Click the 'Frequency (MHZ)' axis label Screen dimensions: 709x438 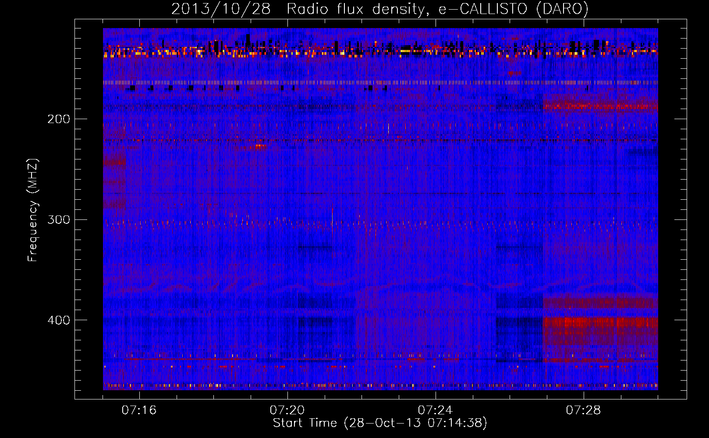pyautogui.click(x=33, y=210)
